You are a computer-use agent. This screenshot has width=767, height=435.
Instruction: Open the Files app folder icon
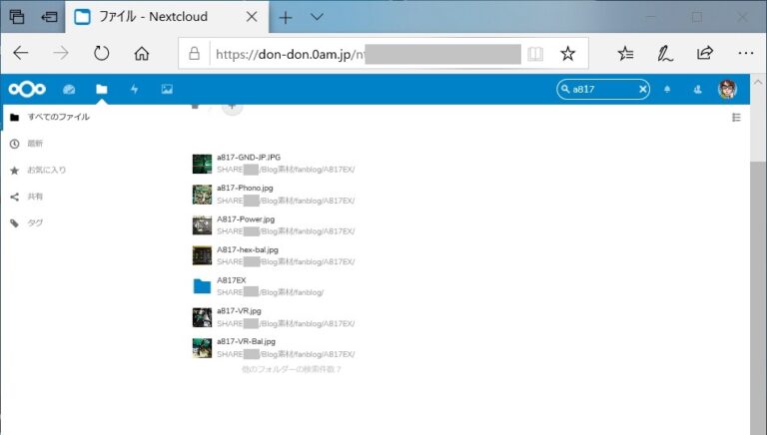click(x=102, y=89)
